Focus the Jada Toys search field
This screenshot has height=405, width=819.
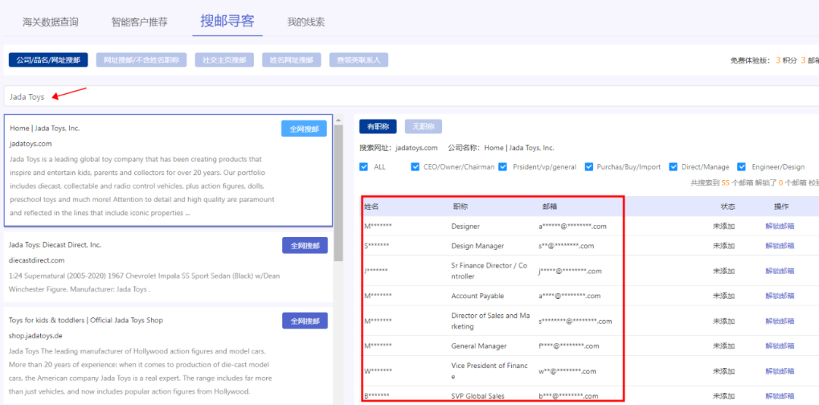coord(411,96)
